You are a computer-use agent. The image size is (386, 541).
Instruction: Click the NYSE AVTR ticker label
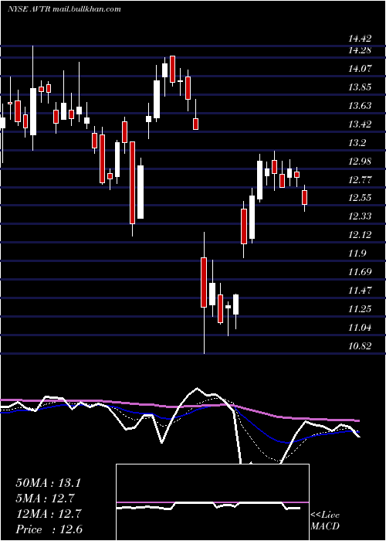click(29, 9)
